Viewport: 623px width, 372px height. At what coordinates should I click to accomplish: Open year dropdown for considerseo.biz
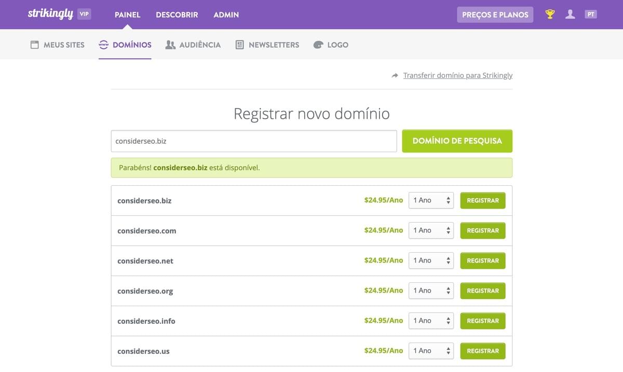click(431, 200)
